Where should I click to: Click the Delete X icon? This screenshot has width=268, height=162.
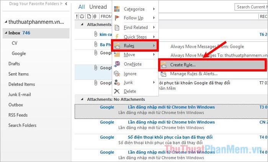tap(117, 91)
